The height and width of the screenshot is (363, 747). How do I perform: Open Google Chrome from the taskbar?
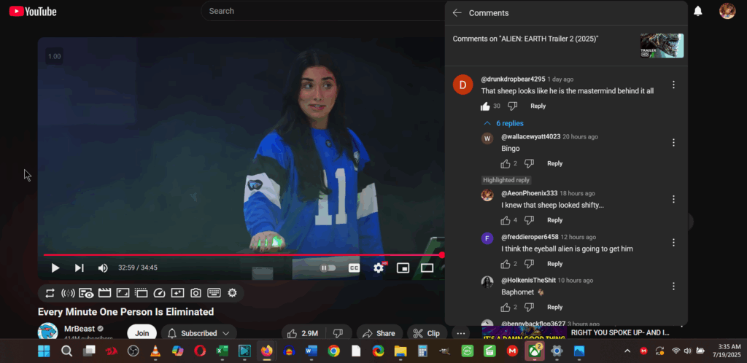tap(333, 351)
